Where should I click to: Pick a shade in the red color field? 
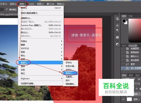135,30
